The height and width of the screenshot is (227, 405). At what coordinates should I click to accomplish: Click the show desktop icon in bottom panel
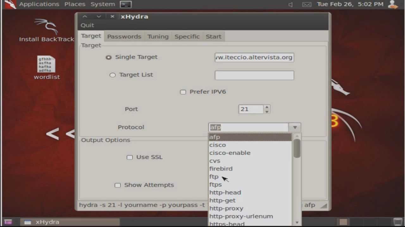pyautogui.click(x=8, y=222)
